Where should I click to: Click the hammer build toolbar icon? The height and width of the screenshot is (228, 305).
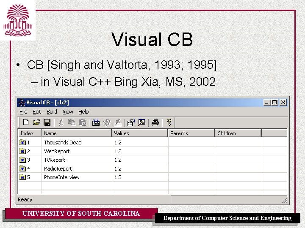pyautogui.click(x=141, y=122)
